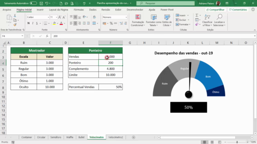Click the Clear eraser icon
This screenshot has height=144, width=257.
click(197, 24)
